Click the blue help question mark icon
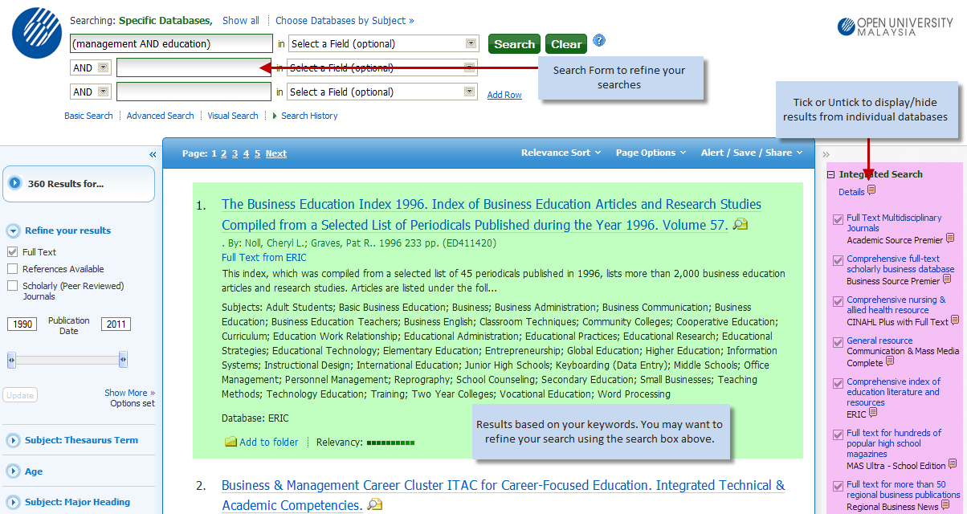Image resolution: width=967 pixels, height=514 pixels. [x=598, y=41]
